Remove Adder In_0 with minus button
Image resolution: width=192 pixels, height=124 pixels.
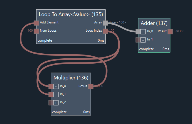pyautogui.click(x=143, y=32)
